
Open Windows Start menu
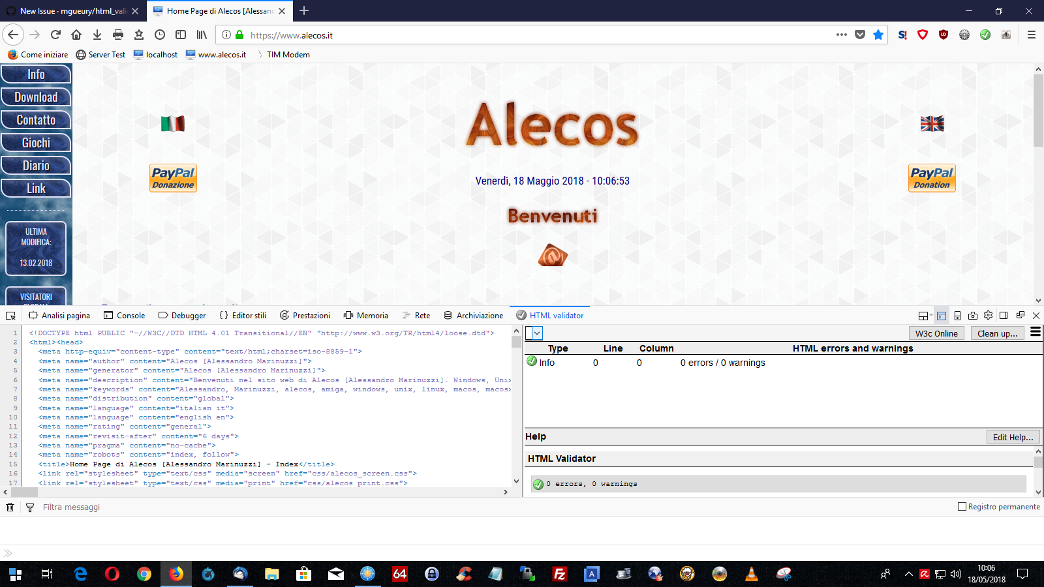[x=16, y=574]
